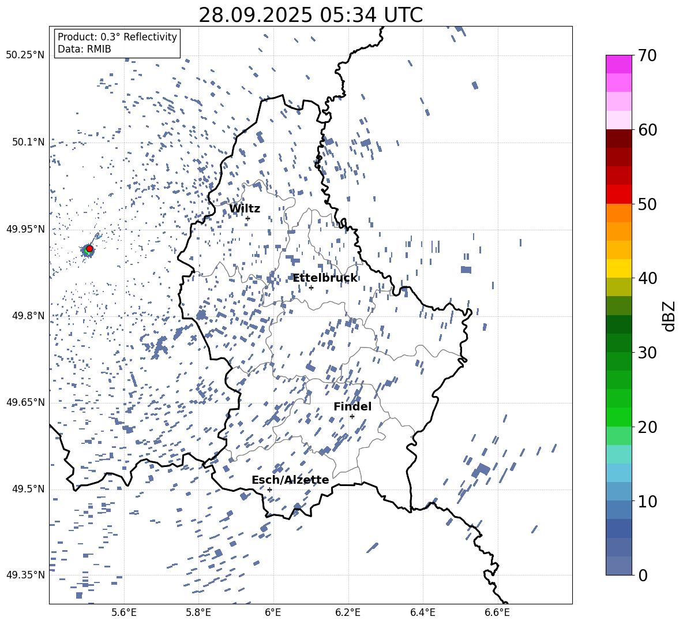Screen dimensions: 683x624
Task: Click the 20 tick on colorbar
Action: point(648,427)
